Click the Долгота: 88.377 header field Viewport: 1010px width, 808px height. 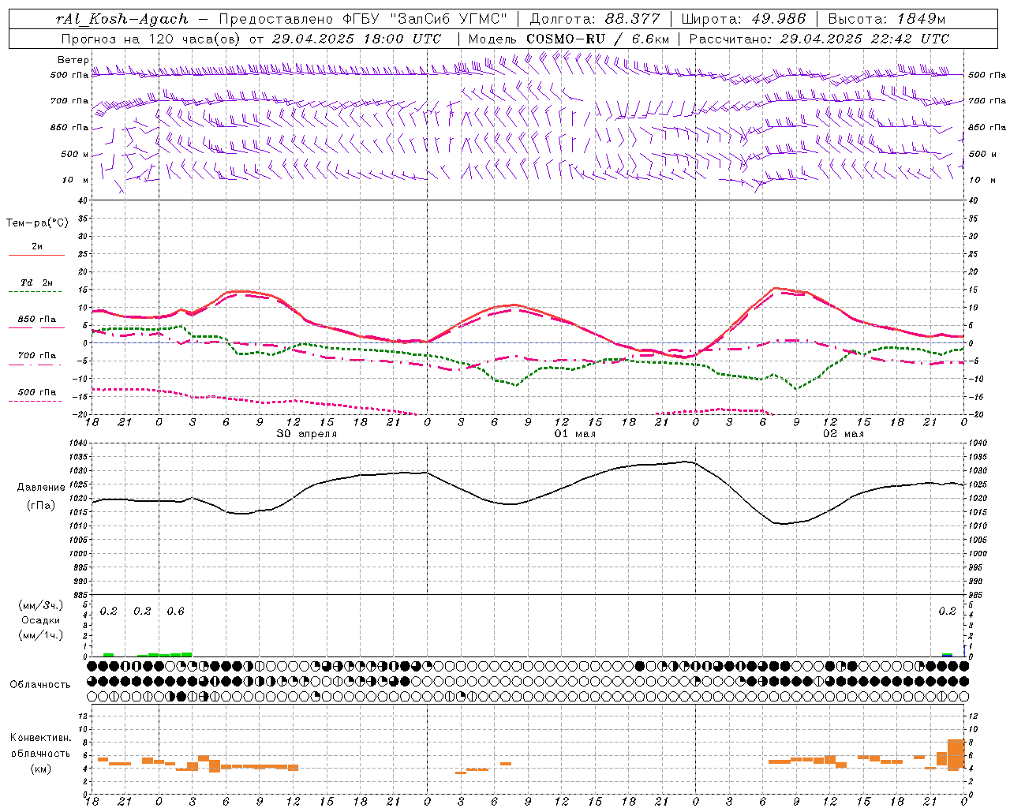tap(595, 19)
